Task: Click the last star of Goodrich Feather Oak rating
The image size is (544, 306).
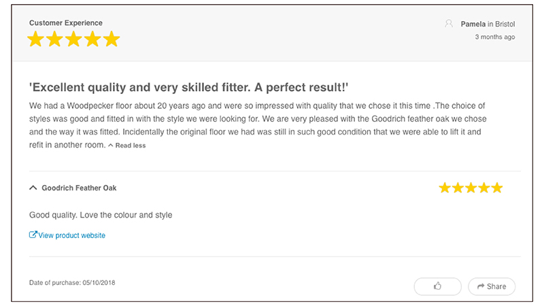Action: pos(496,188)
